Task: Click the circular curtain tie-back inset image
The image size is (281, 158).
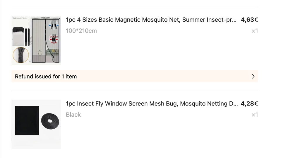Action: (21, 55)
